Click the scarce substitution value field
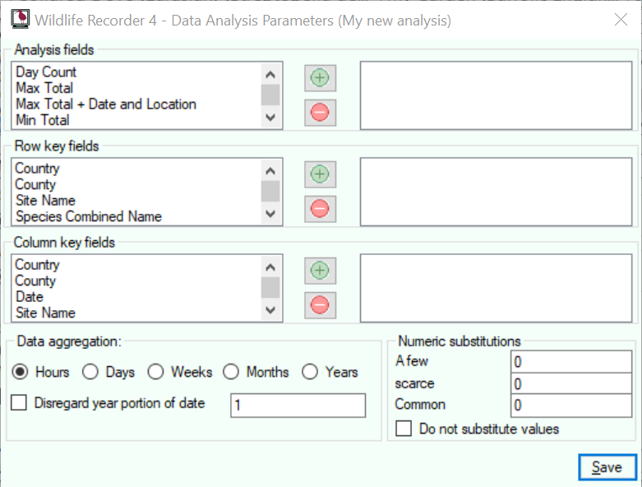The height and width of the screenshot is (487, 642). pos(571,383)
